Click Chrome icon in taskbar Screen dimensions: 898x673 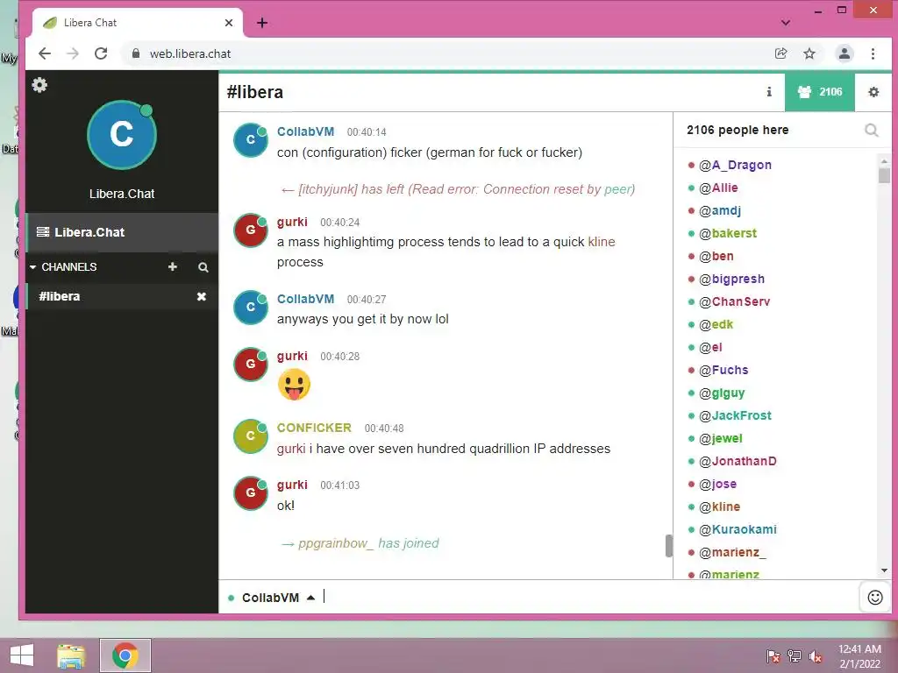(x=125, y=655)
